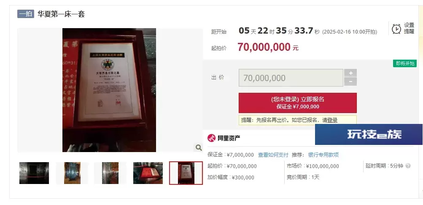Screen dimensions: 423x205
Task: Select the fourth red plaque thumbnail
Action: (x=148, y=173)
